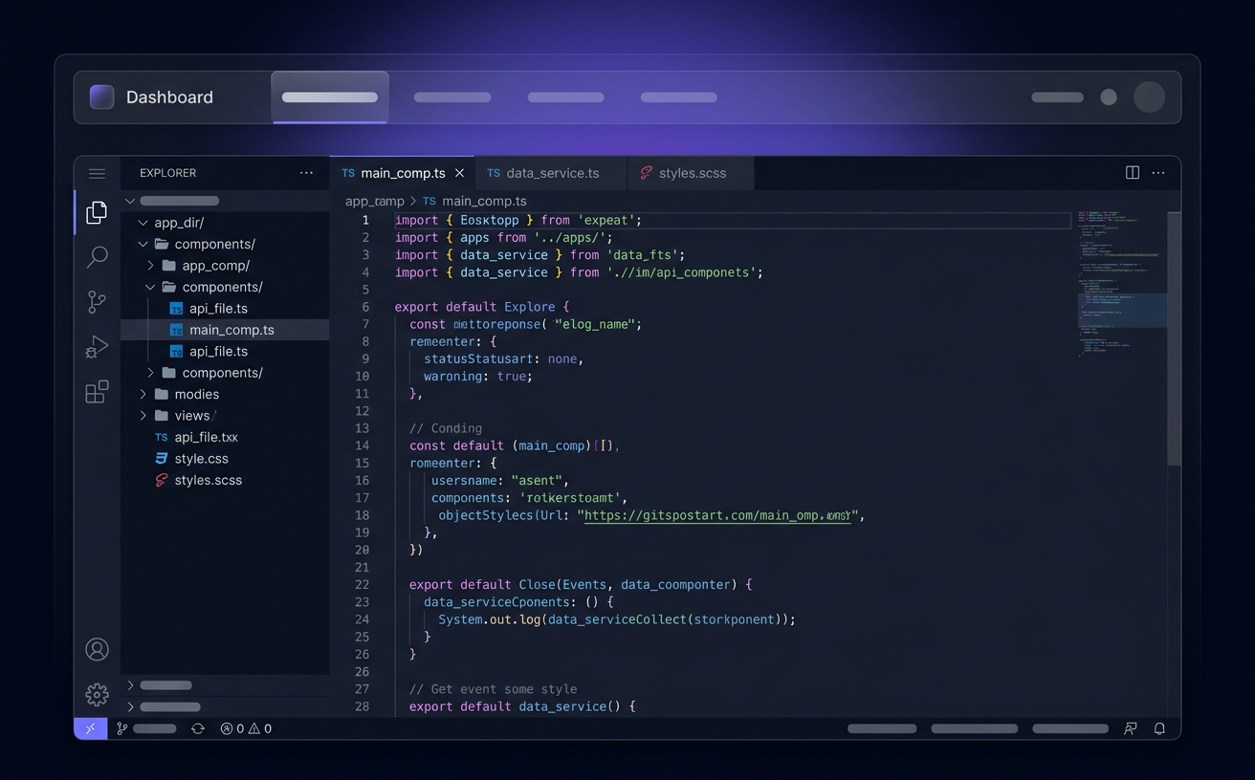Screen dimensions: 1255x780
Task: Open the Search panel
Action: 97,256
